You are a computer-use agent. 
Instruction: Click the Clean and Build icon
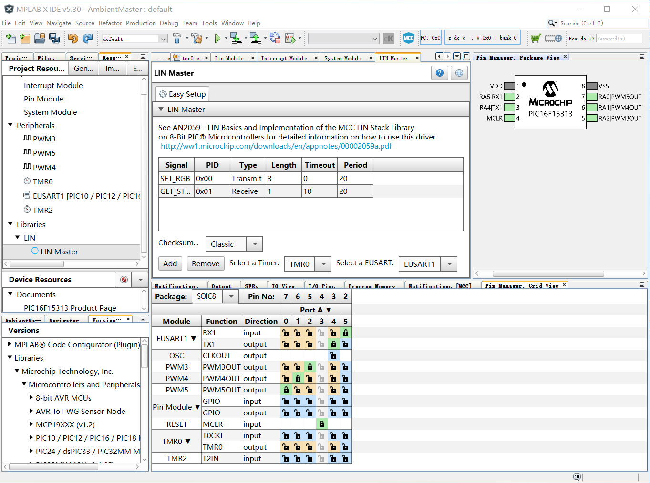point(196,39)
